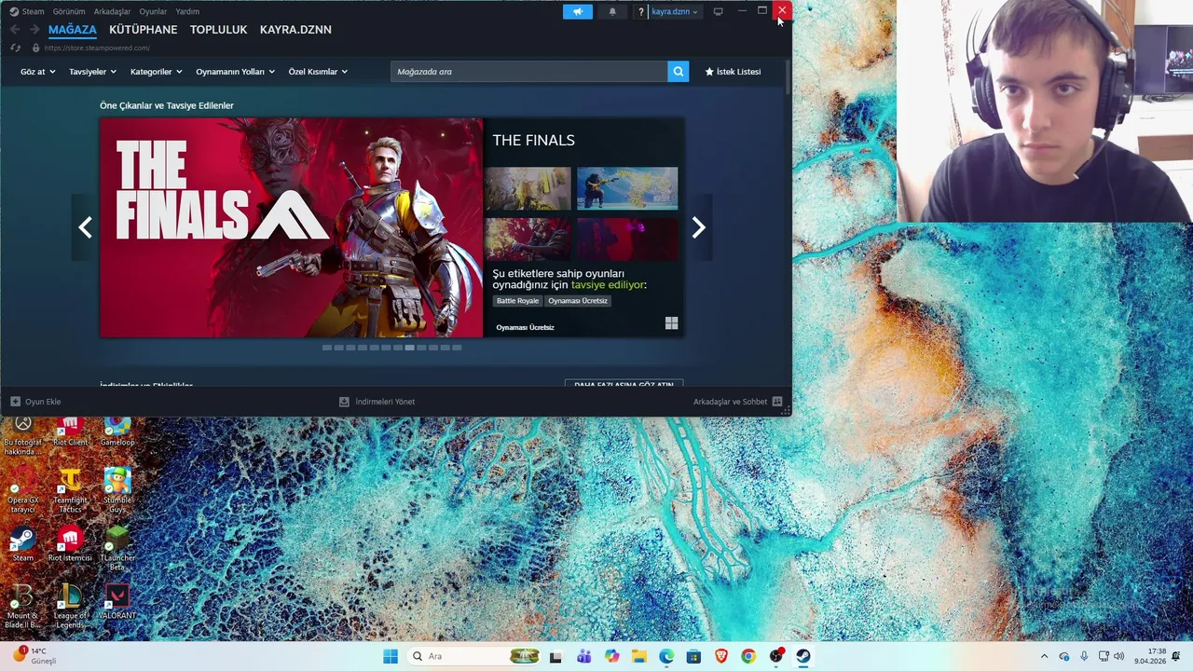Viewport: 1193px width, 671px height.
Task: Click the Battle Royale tag
Action: 517,301
